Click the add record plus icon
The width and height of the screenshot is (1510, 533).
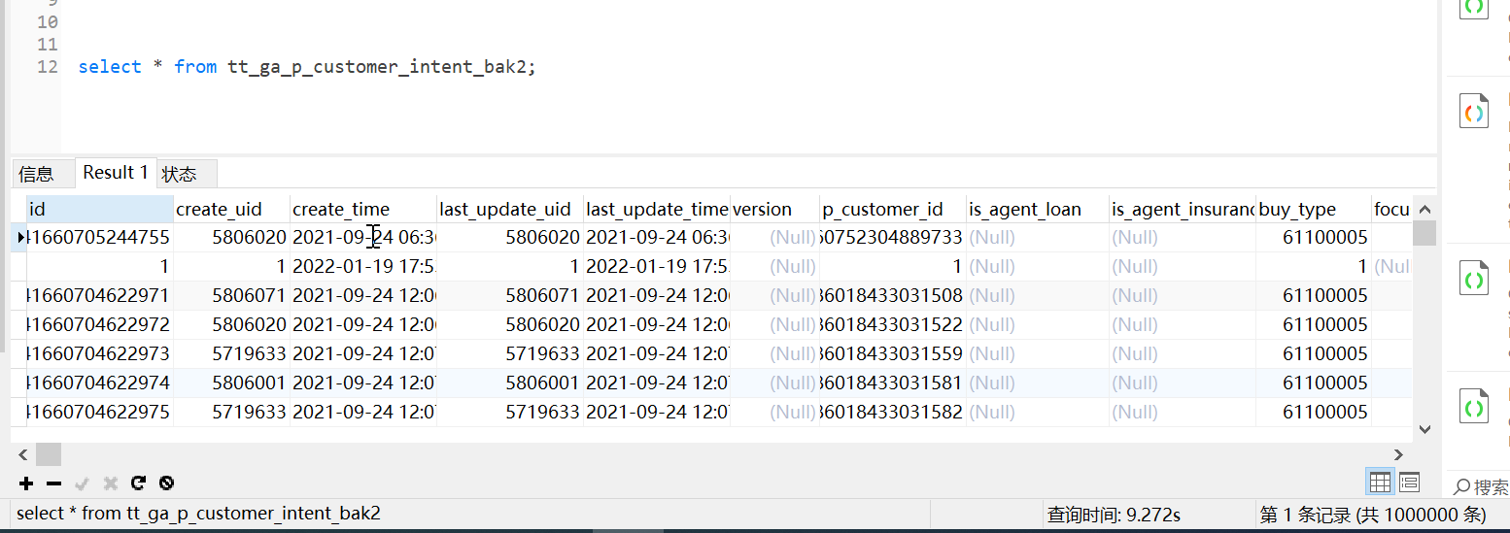tap(26, 483)
